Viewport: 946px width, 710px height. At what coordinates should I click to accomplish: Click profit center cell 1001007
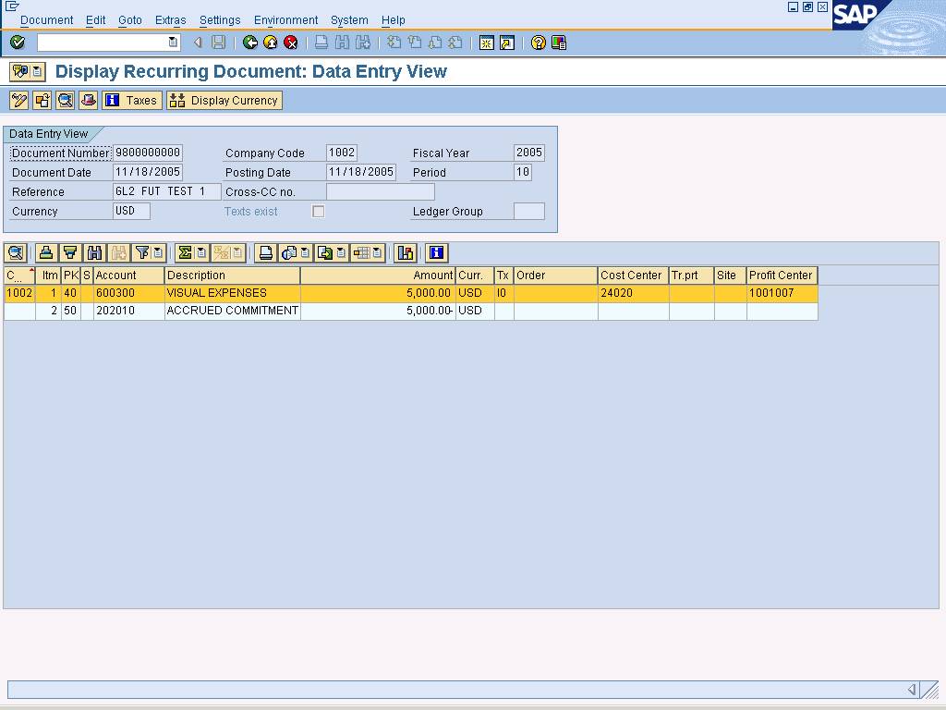[x=782, y=293]
